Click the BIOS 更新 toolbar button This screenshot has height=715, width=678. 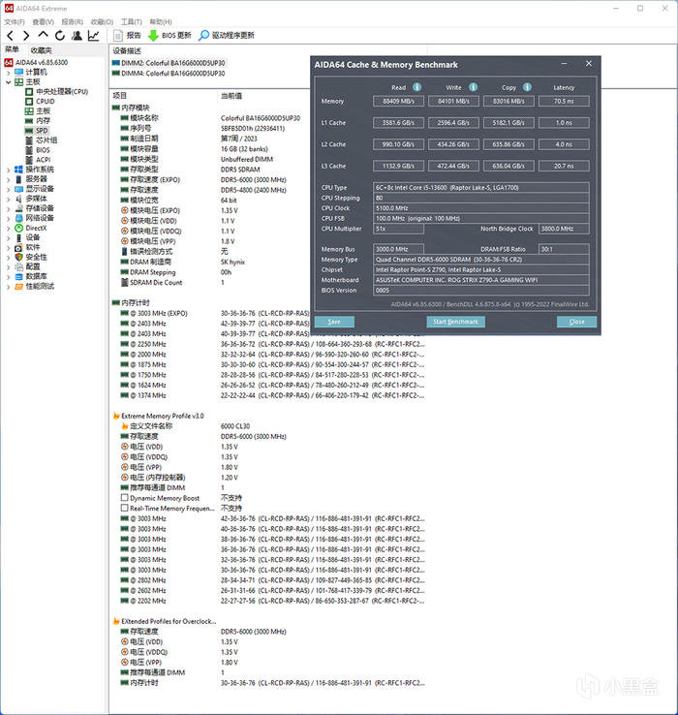point(170,35)
